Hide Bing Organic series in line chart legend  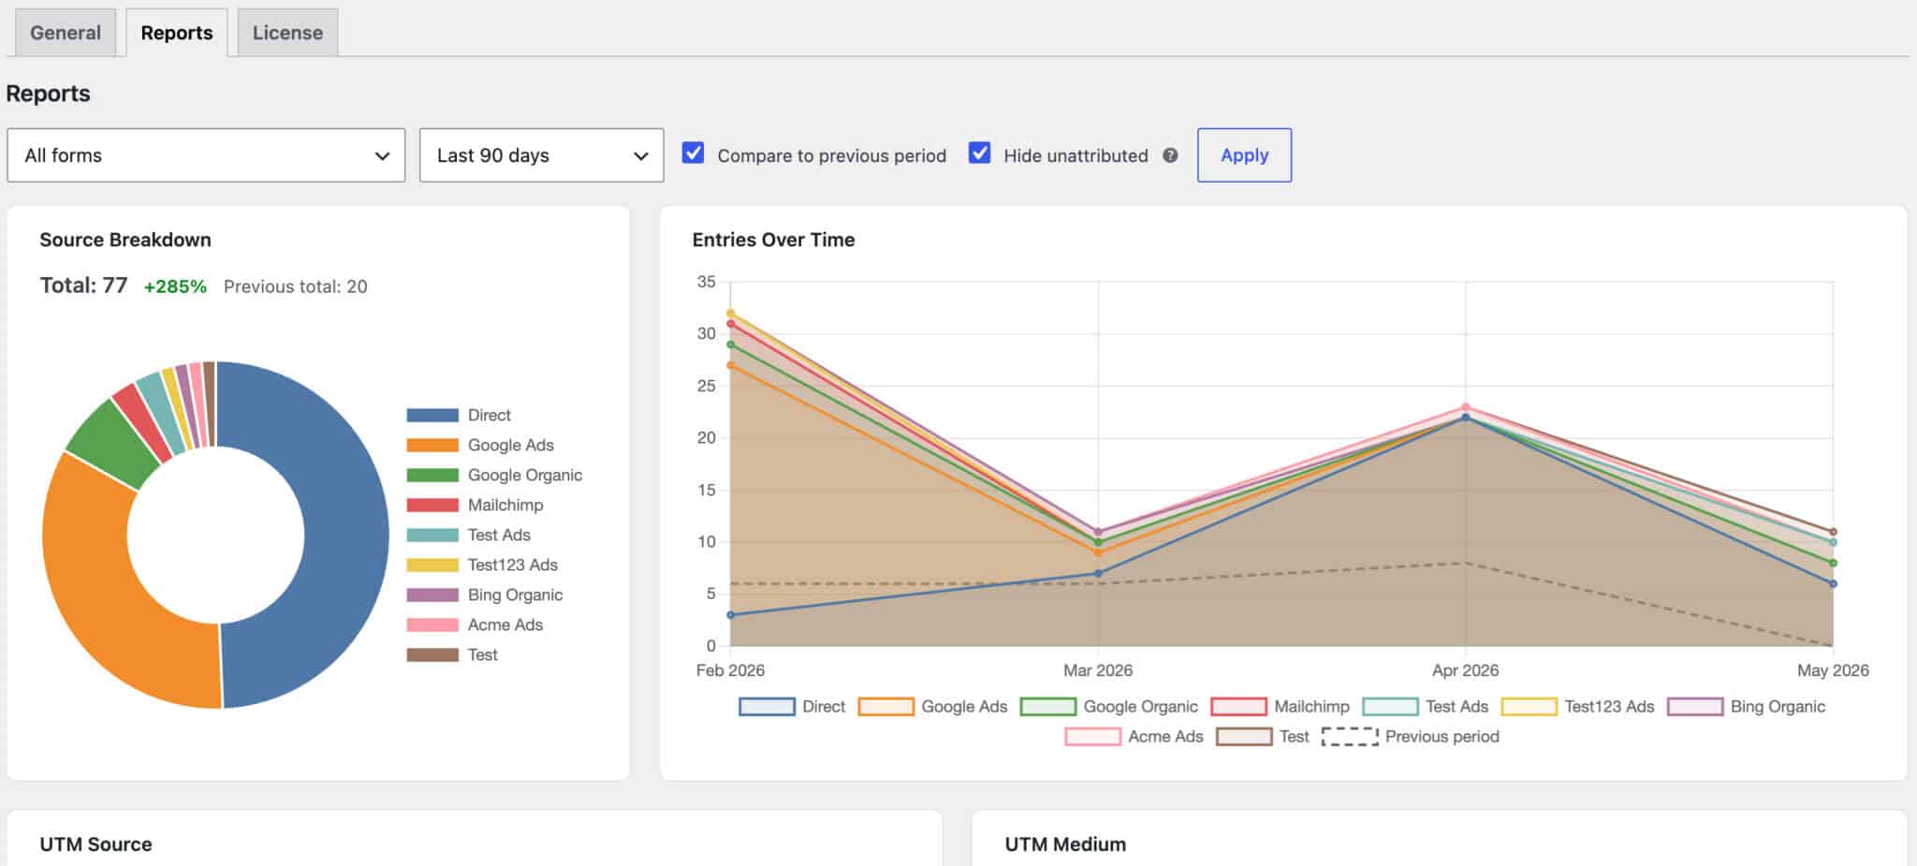(x=1746, y=707)
